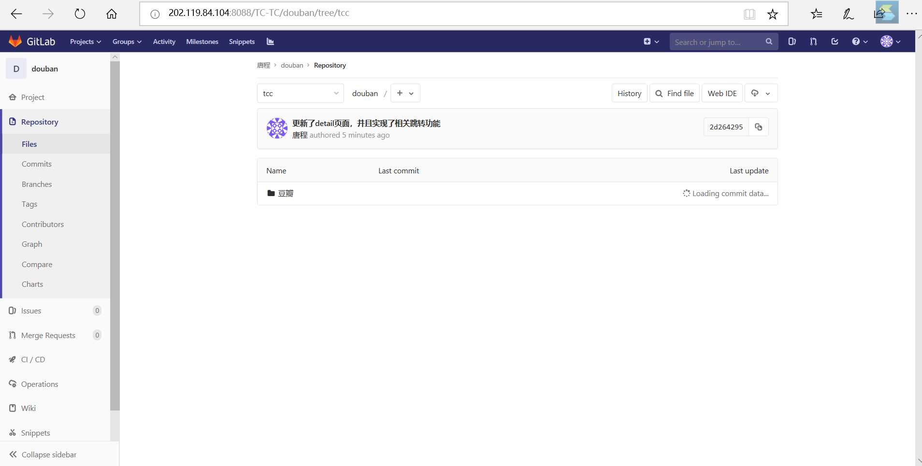Show site information icon in address bar

point(155,14)
